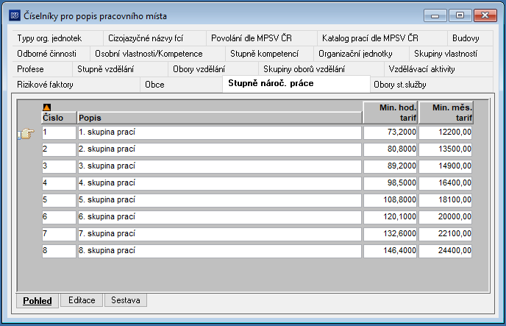The height and width of the screenshot is (326, 506).
Task: Select hourly tariff 98,5000
Action: [391, 183]
